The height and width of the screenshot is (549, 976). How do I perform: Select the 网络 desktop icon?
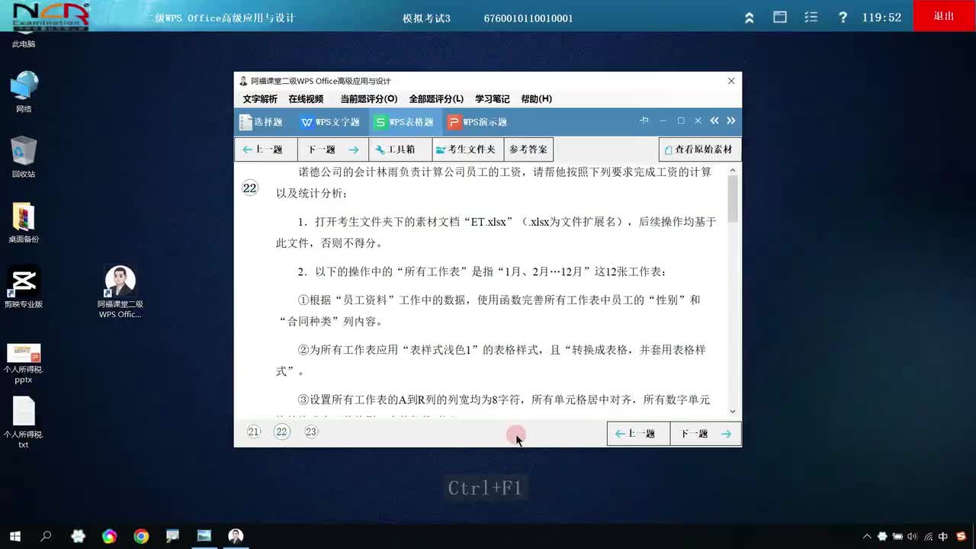point(24,91)
